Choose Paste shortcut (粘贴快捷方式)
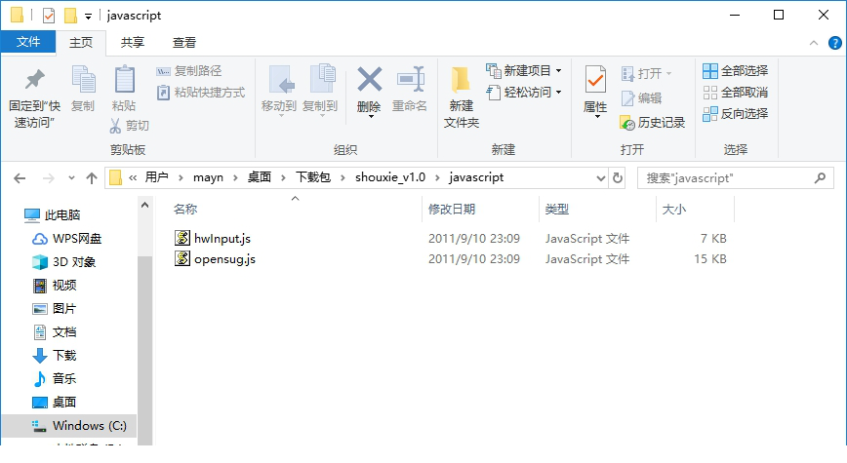The height and width of the screenshot is (463, 847). tap(201, 93)
